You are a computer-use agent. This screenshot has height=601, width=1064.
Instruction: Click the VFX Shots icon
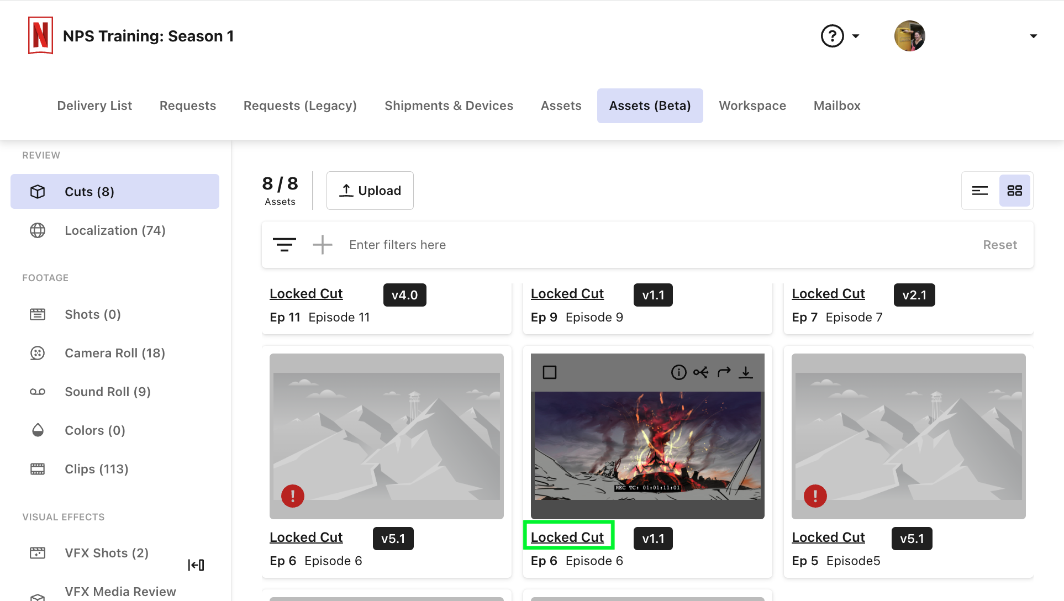(38, 553)
